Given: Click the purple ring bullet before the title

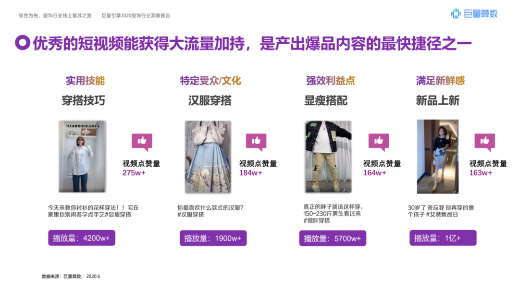Looking at the screenshot, I should tap(23, 43).
